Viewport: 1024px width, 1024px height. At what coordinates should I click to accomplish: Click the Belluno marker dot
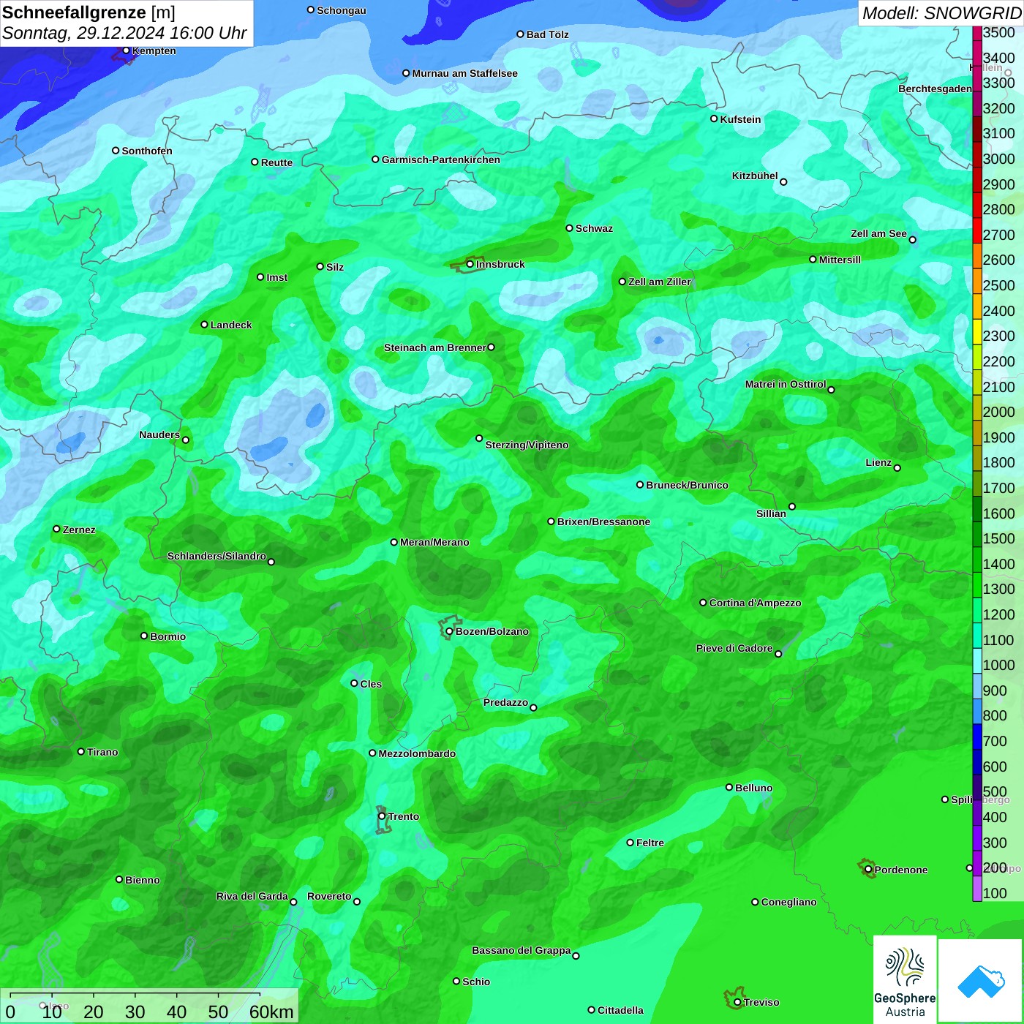click(x=729, y=787)
